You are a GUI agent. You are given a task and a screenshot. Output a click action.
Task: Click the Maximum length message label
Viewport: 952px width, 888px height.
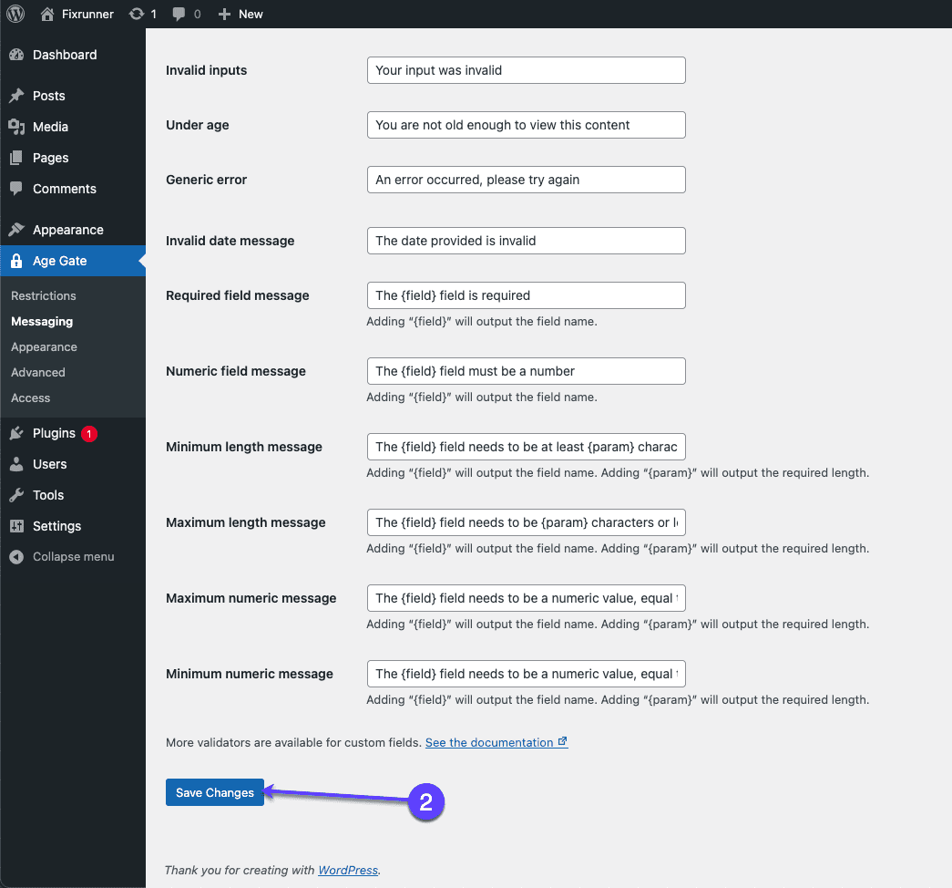tap(246, 522)
